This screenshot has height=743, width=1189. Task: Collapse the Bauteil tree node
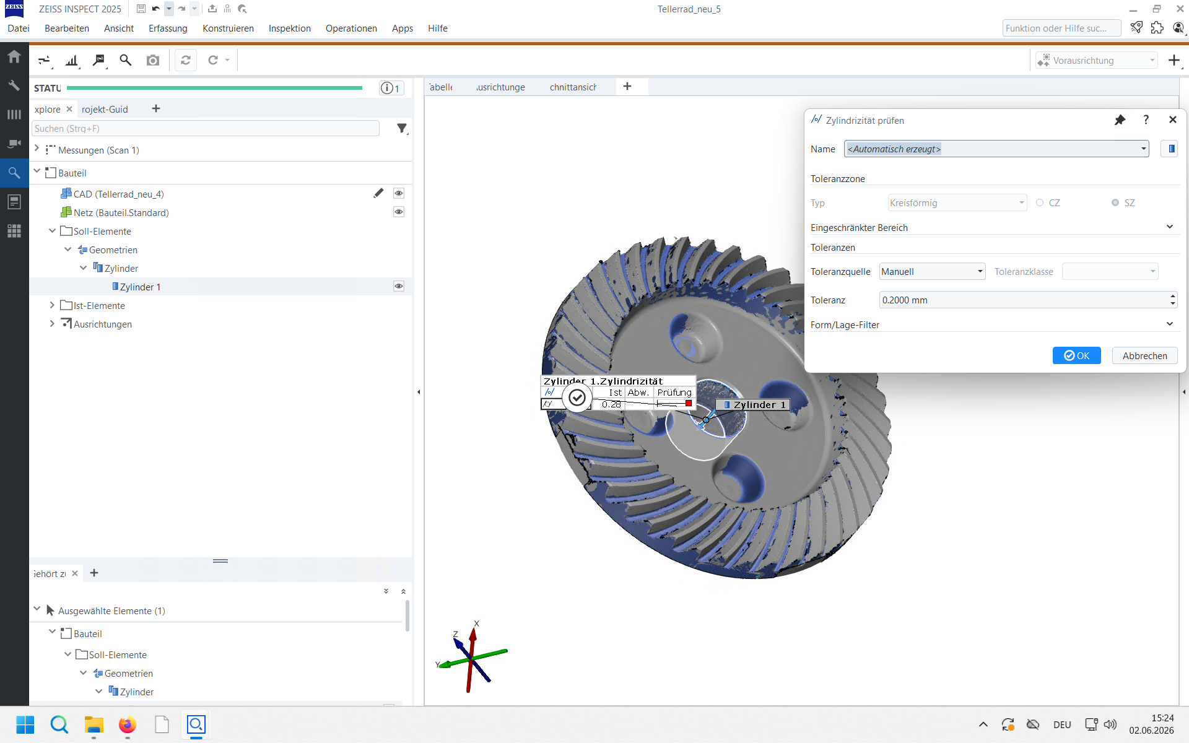[x=37, y=172]
